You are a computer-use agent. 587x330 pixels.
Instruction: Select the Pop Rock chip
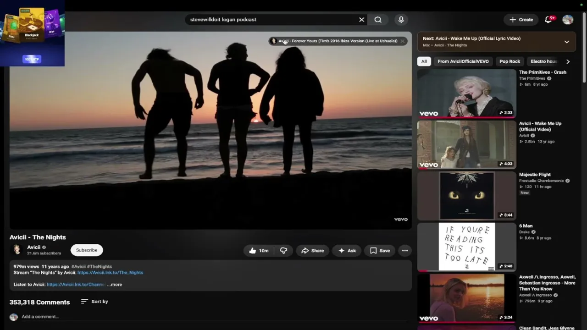coord(509,61)
